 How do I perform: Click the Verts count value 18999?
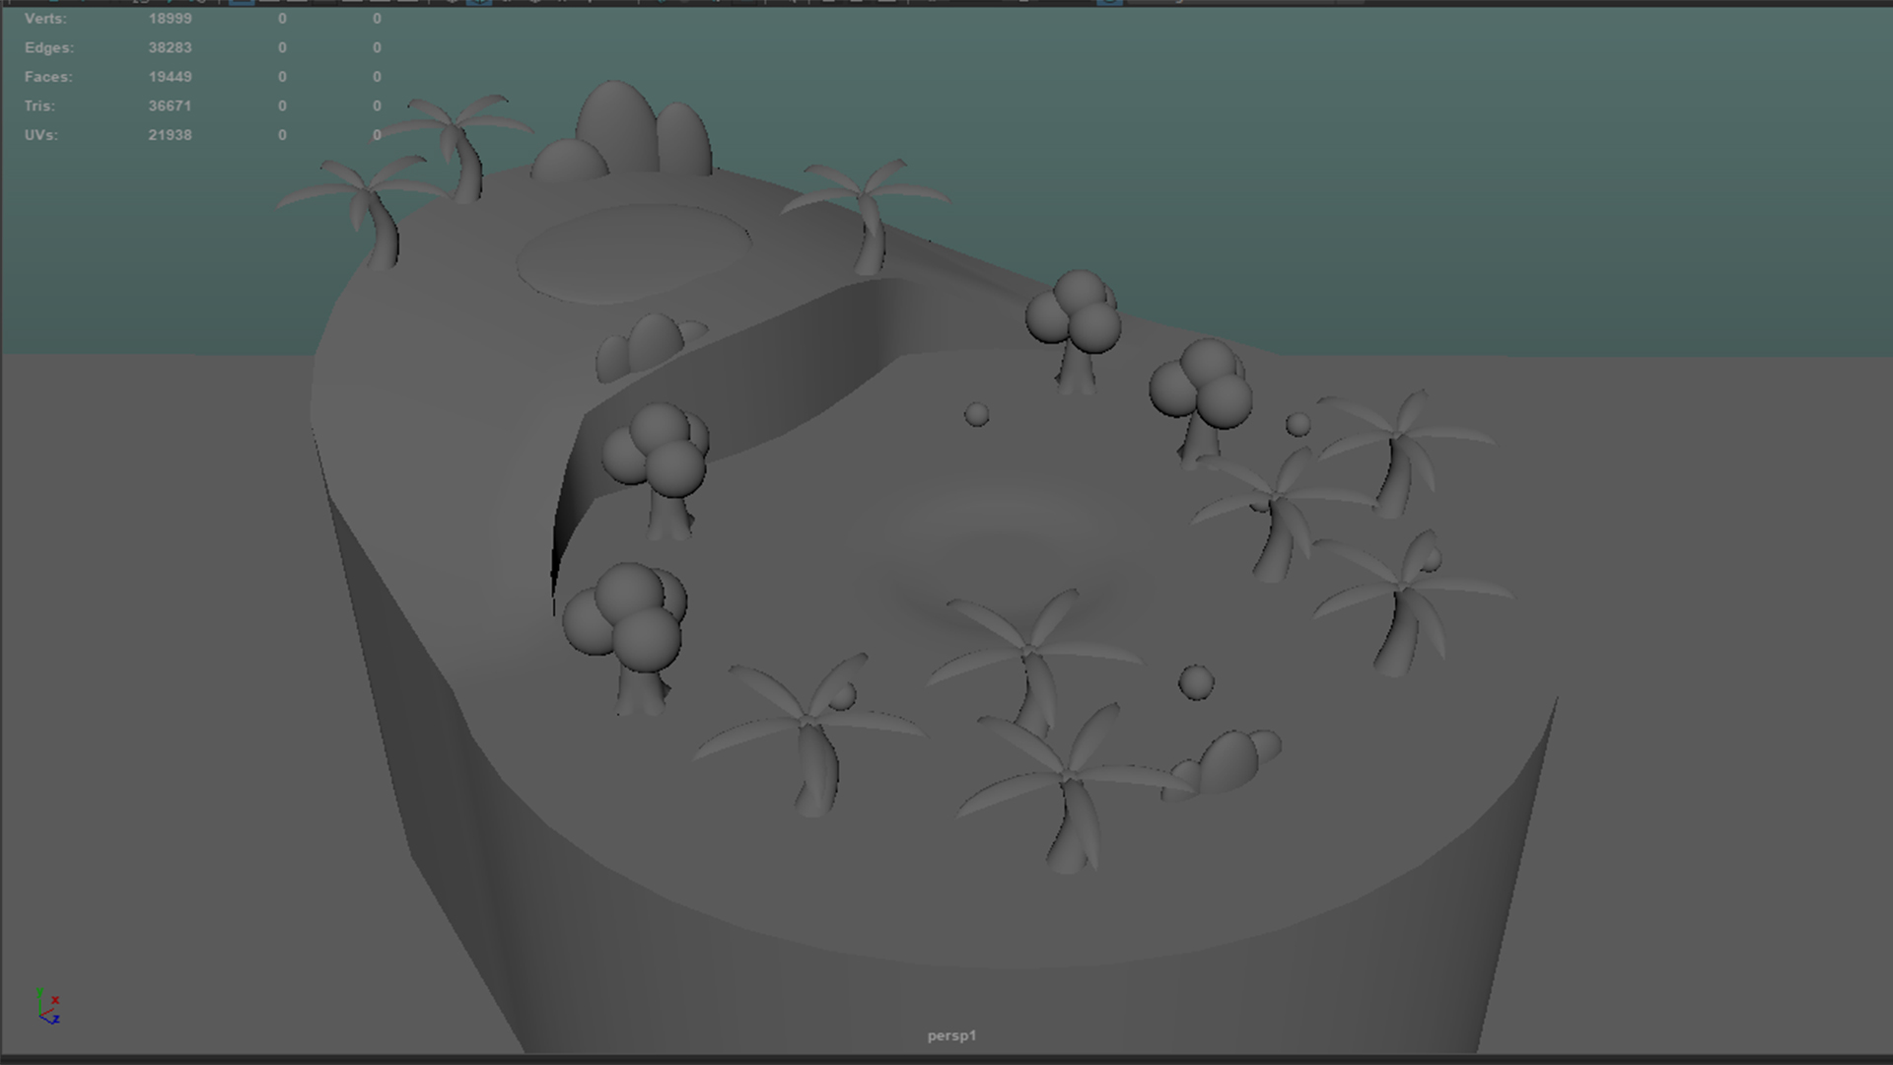point(170,18)
